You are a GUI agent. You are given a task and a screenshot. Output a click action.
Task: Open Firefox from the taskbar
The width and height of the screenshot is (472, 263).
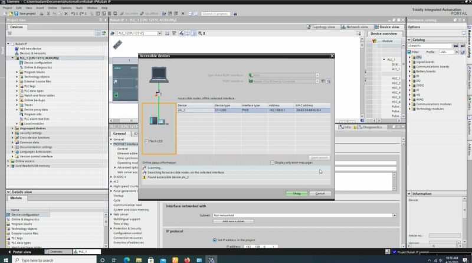pos(187,260)
